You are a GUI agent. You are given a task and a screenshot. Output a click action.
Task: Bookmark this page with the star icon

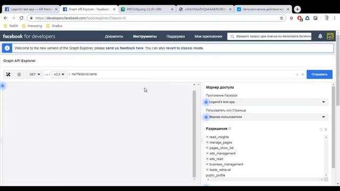pyautogui.click(x=282, y=18)
